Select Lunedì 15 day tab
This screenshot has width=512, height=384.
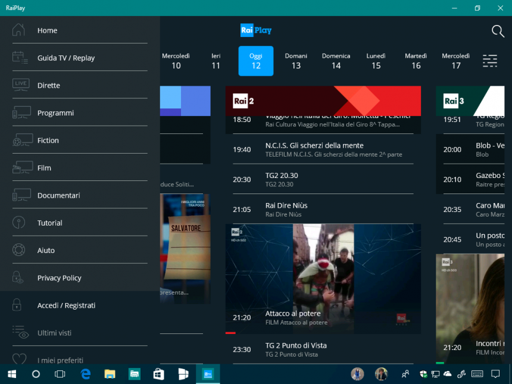(376, 61)
